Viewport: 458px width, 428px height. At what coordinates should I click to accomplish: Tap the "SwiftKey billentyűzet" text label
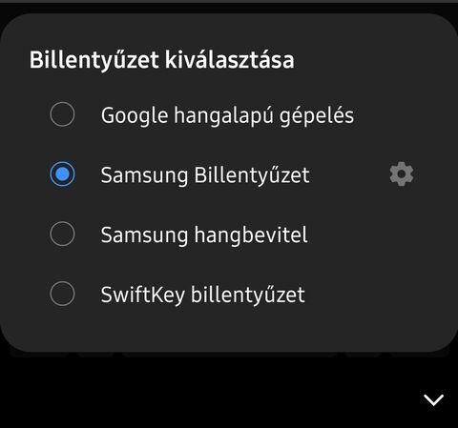click(x=203, y=295)
